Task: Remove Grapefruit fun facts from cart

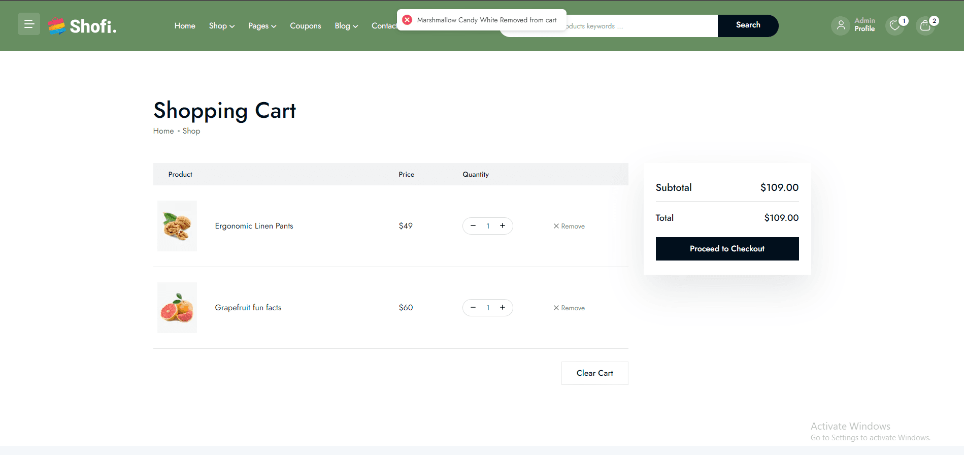Action: [569, 308]
